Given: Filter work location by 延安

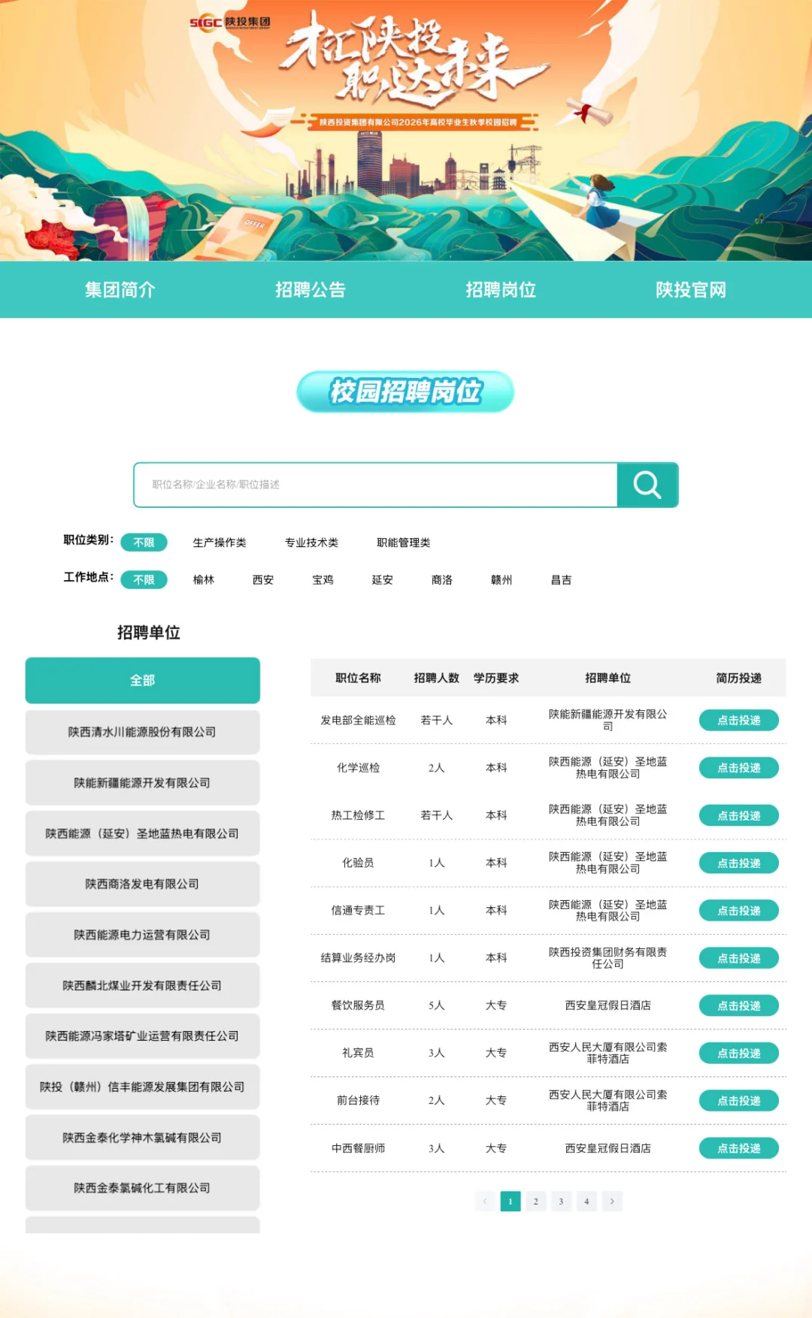Looking at the screenshot, I should pos(383,580).
